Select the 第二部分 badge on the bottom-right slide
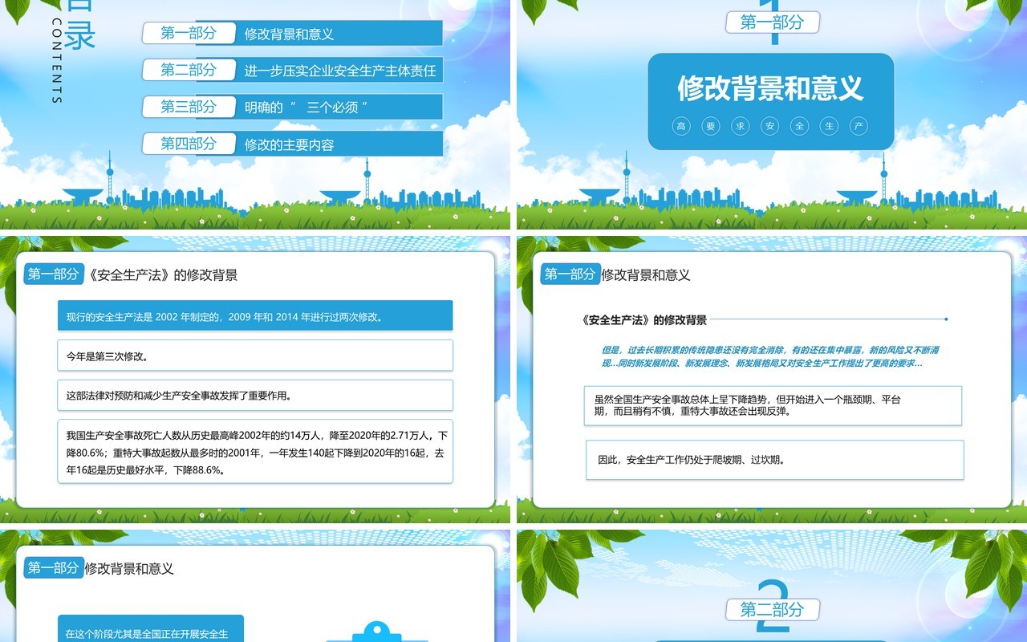This screenshot has width=1027, height=642. pos(772,609)
